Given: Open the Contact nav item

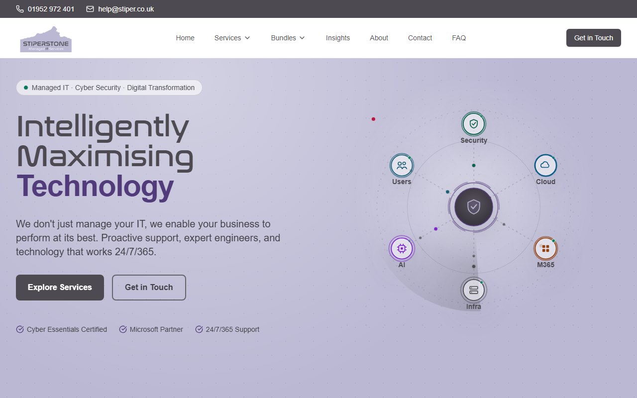Looking at the screenshot, I should click(420, 38).
